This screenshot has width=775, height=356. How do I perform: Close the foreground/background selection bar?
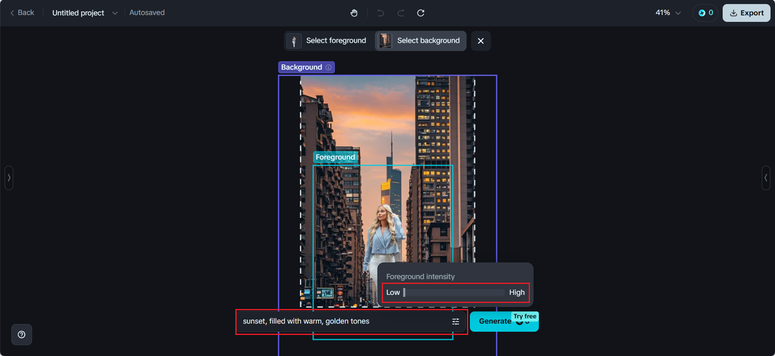click(x=481, y=40)
